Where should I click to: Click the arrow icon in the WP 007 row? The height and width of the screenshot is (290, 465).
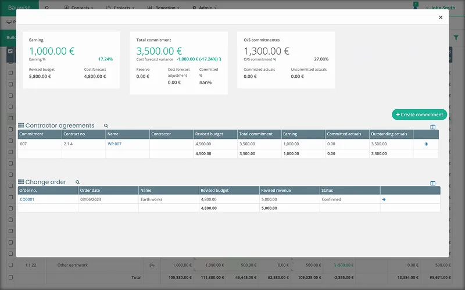pyautogui.click(x=426, y=144)
